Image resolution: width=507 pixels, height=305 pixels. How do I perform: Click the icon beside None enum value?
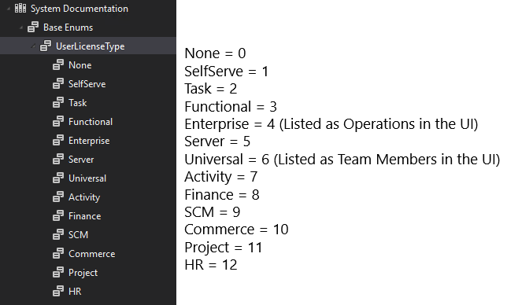(58, 65)
